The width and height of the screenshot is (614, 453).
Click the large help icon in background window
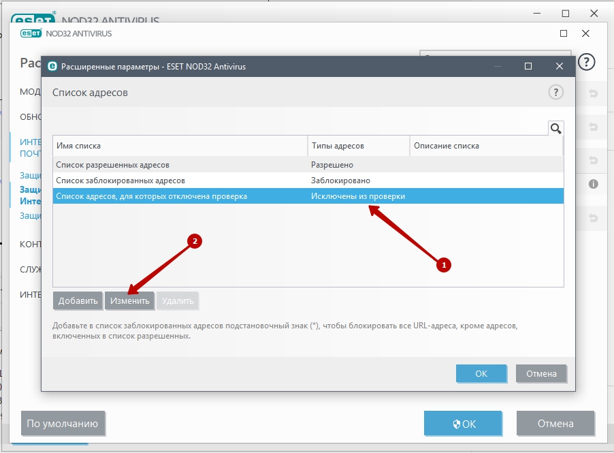point(586,62)
